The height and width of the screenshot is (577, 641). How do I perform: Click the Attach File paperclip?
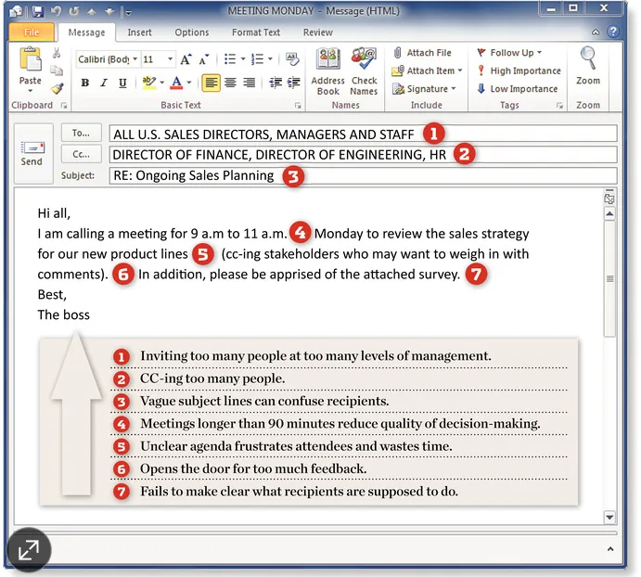397,53
